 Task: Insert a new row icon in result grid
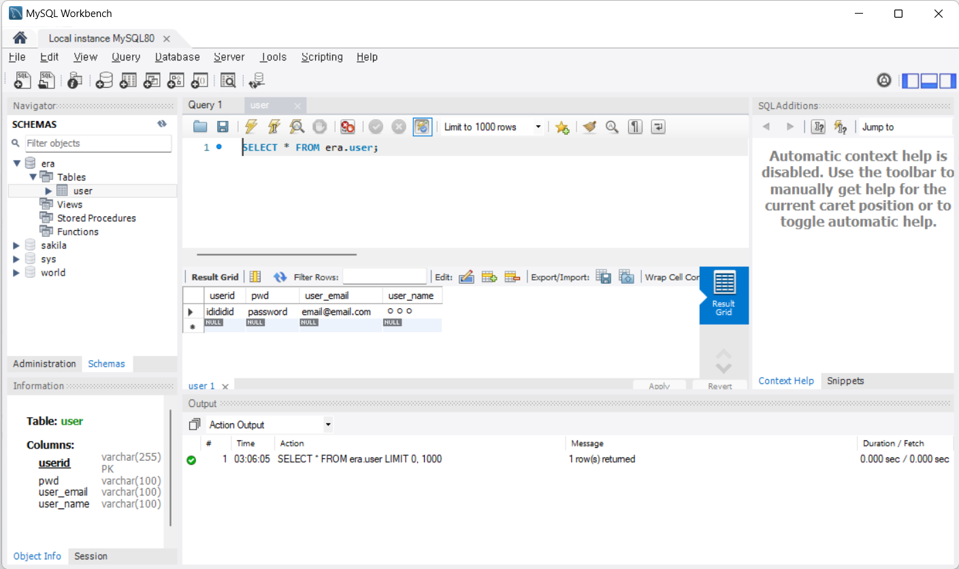(x=489, y=277)
